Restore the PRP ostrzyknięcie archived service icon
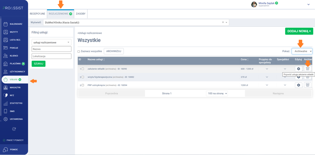Viewport: 315px width, 155px height. pos(308,85)
